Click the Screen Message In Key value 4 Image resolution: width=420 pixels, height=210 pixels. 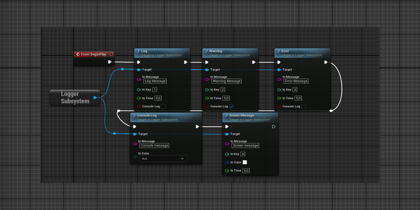[243, 154]
